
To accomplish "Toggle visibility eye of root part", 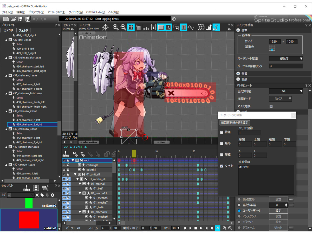I will tap(64, 160).
